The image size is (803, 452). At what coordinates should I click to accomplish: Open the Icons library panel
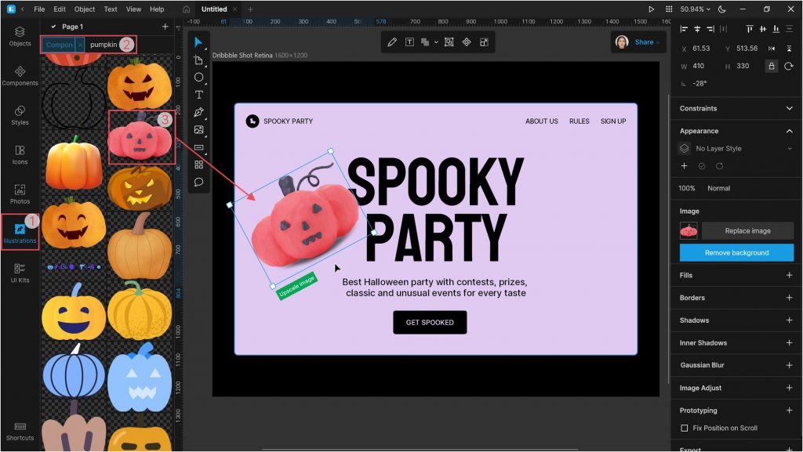(x=20, y=154)
